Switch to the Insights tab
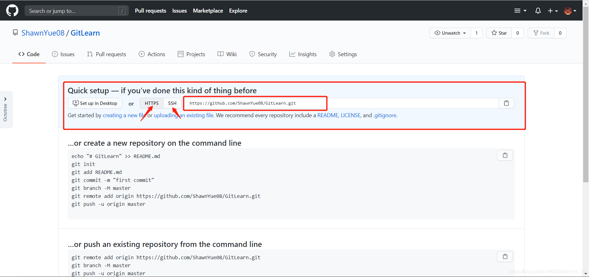Screen dimensions: 589x277 coord(303,54)
